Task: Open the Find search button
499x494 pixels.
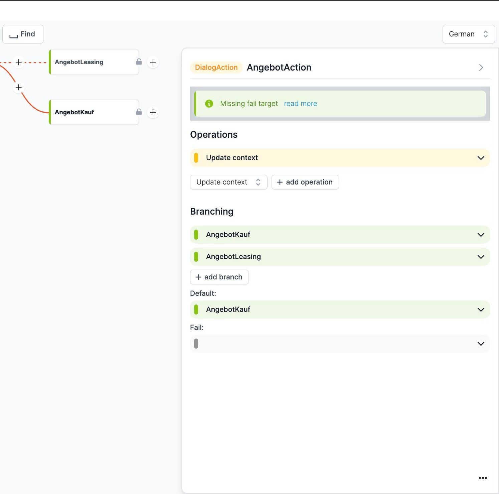Action: [23, 34]
